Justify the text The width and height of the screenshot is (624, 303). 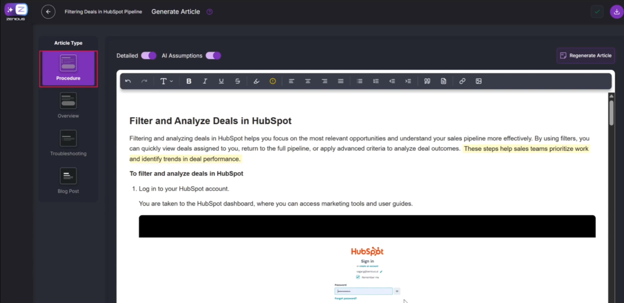341,81
